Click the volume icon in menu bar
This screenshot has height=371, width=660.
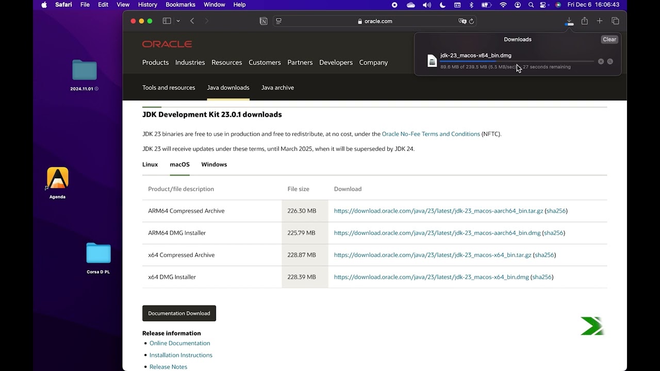click(426, 5)
